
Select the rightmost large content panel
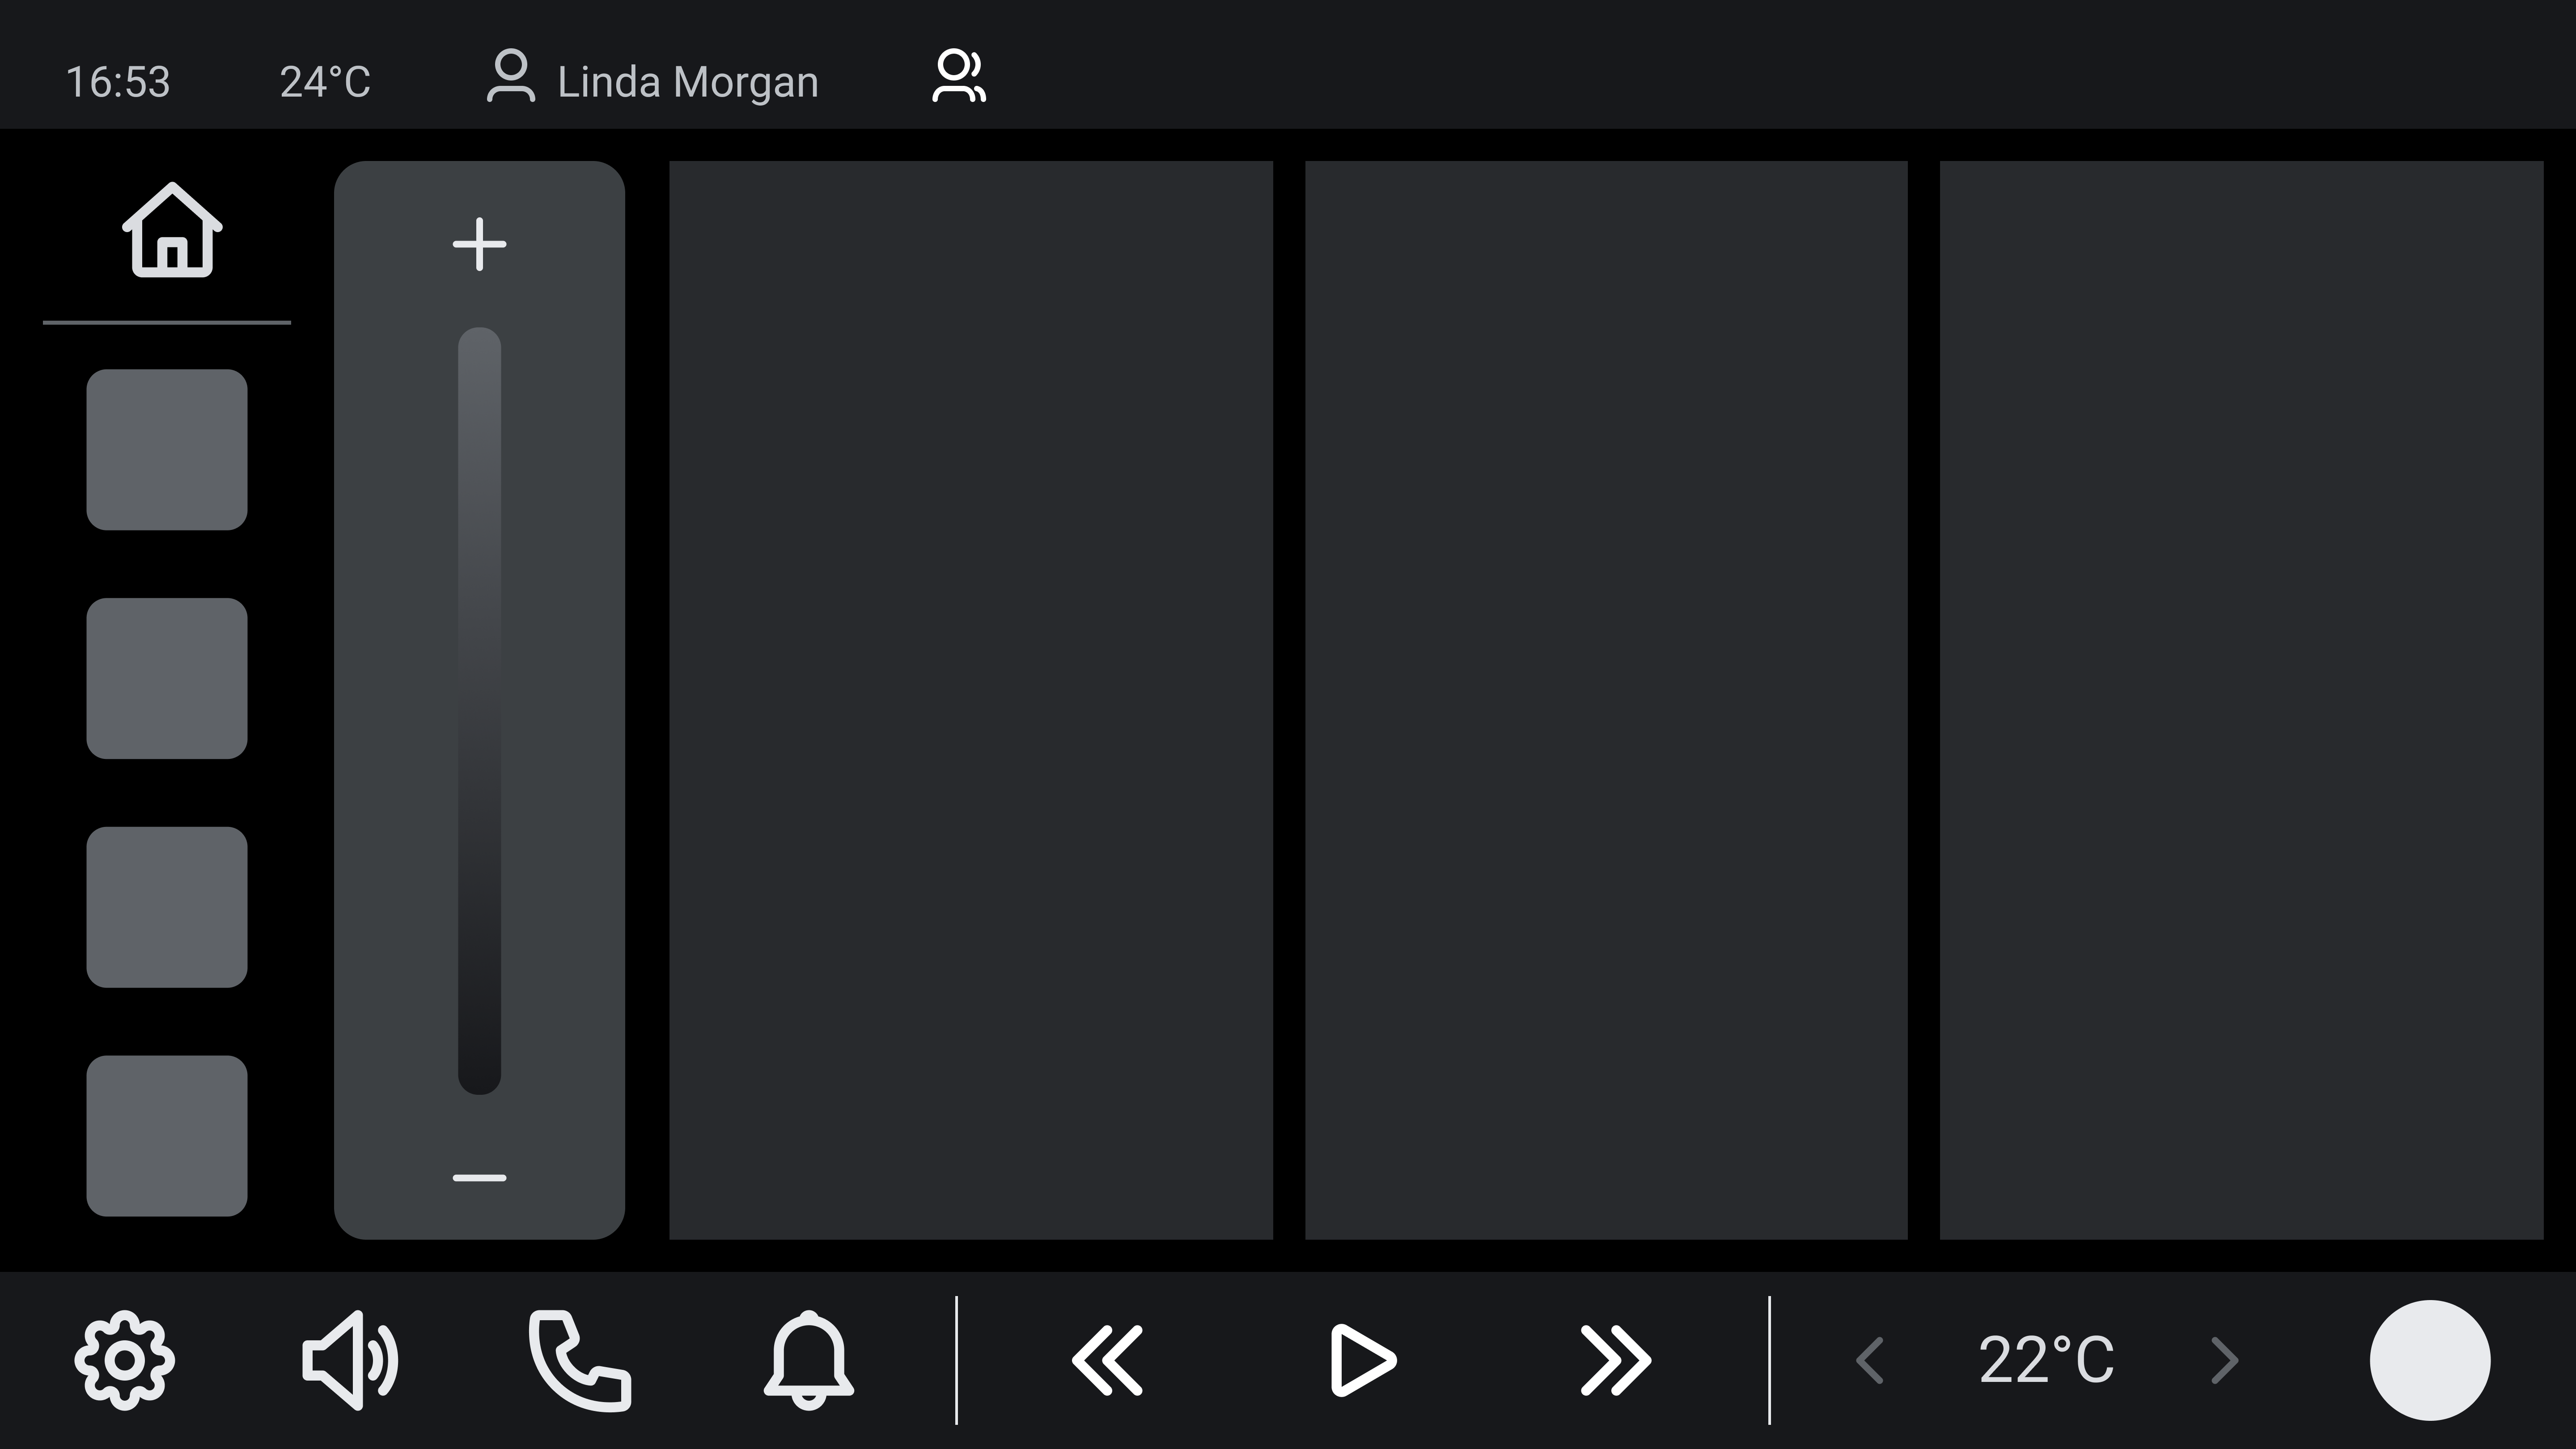pyautogui.click(x=2242, y=701)
